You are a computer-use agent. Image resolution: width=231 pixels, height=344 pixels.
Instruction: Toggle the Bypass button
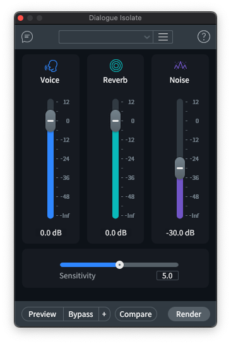tap(81, 314)
